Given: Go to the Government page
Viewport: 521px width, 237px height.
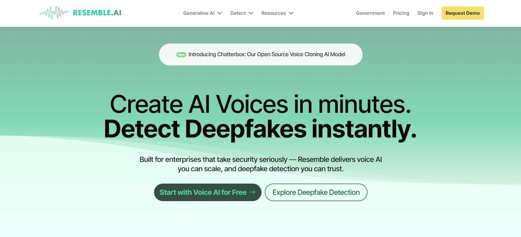Looking at the screenshot, I should [x=370, y=13].
